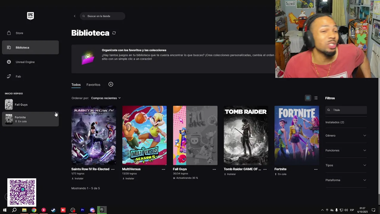Viewport: 380px width, 214px height.
Task: Expand the Plataforma filter
Action: coord(346,180)
